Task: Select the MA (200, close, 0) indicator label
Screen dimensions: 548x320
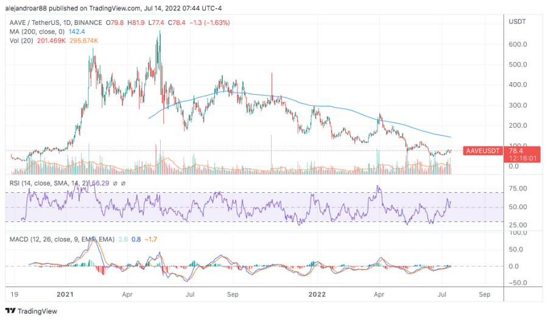Action: (x=37, y=32)
